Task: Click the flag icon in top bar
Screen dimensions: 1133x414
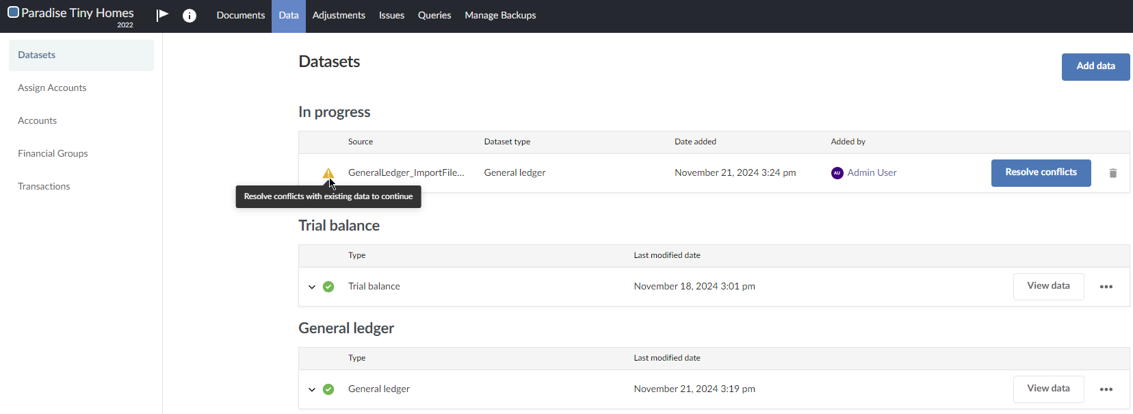Action: (x=162, y=15)
